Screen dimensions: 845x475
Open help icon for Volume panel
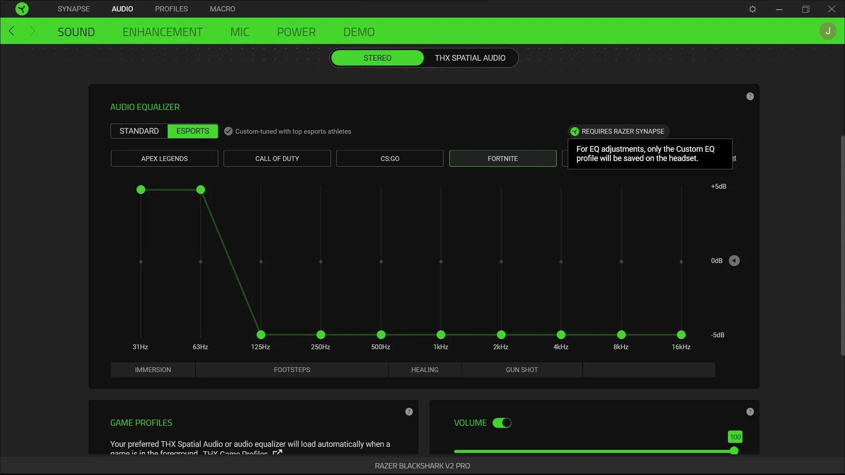750,412
